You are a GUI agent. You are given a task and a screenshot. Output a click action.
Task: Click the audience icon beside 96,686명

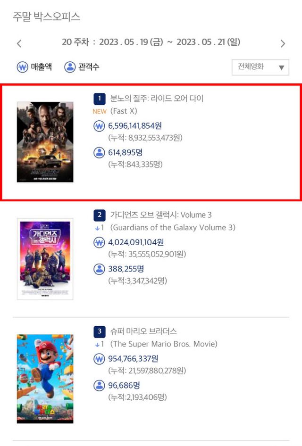[x=99, y=386]
